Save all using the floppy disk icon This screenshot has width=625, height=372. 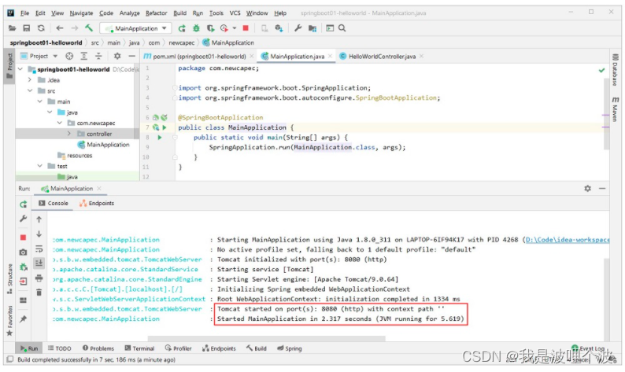coord(26,28)
